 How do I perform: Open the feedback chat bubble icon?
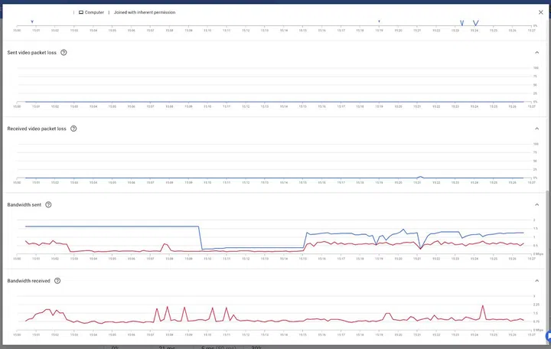(x=546, y=336)
